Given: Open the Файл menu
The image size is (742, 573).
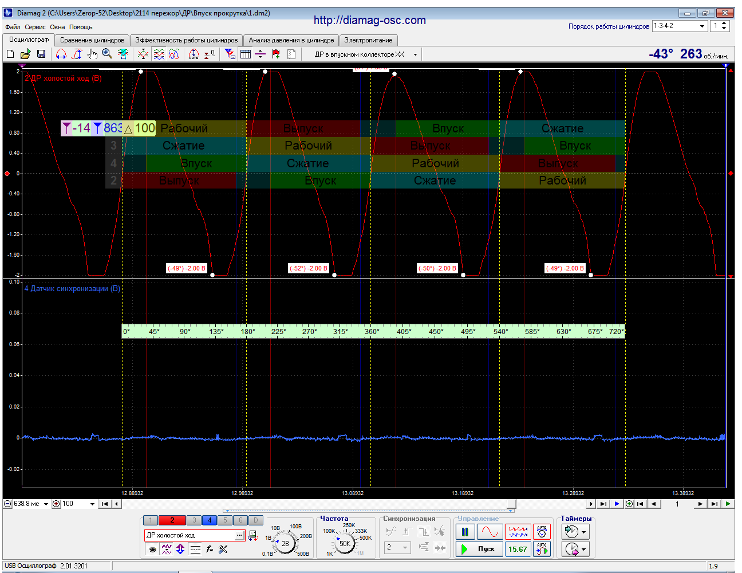Looking at the screenshot, I should tap(13, 27).
